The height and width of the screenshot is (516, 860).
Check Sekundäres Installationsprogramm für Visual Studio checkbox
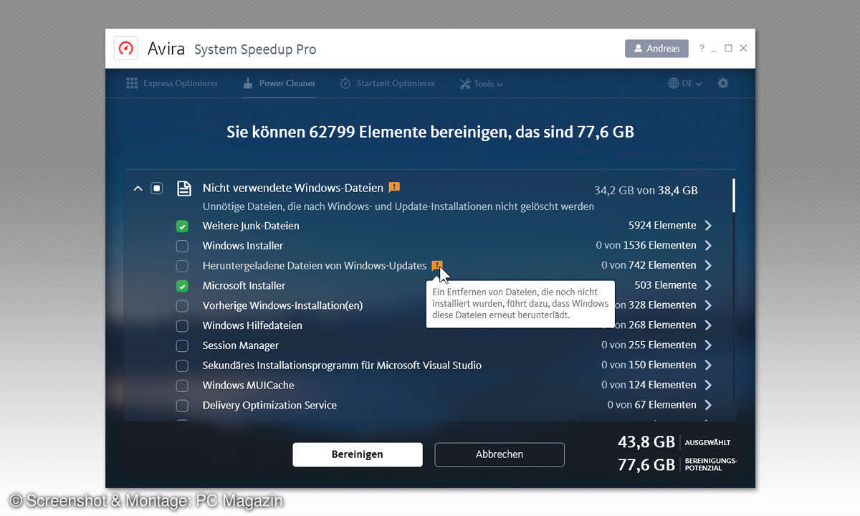click(182, 365)
